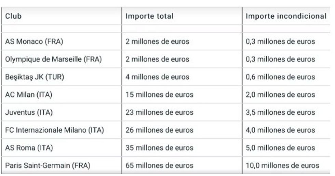Select the Juventus (ITA) cell
335x176 pixels.
point(28,112)
